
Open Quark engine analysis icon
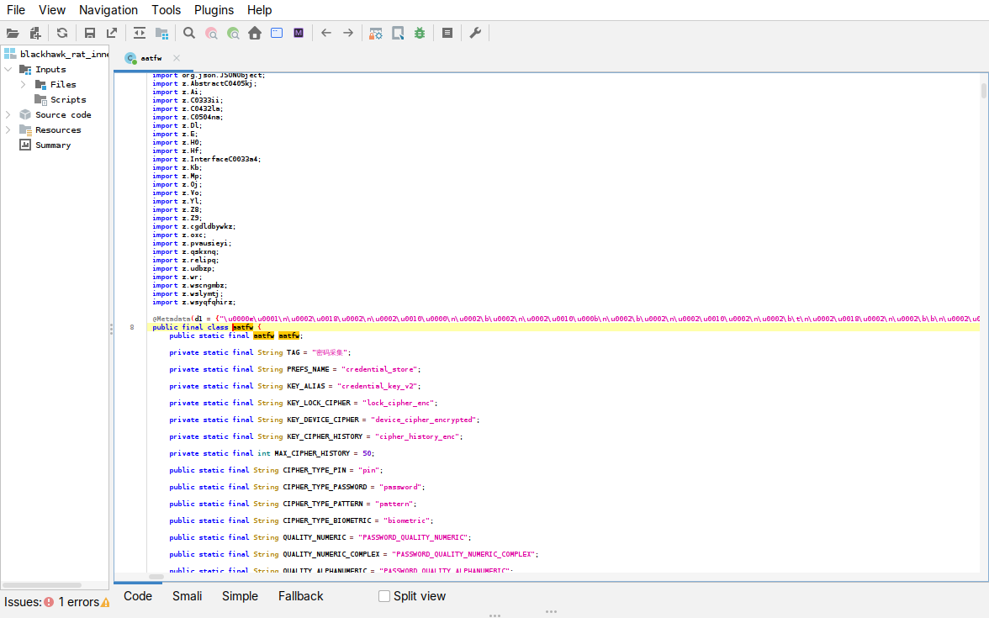(x=398, y=34)
